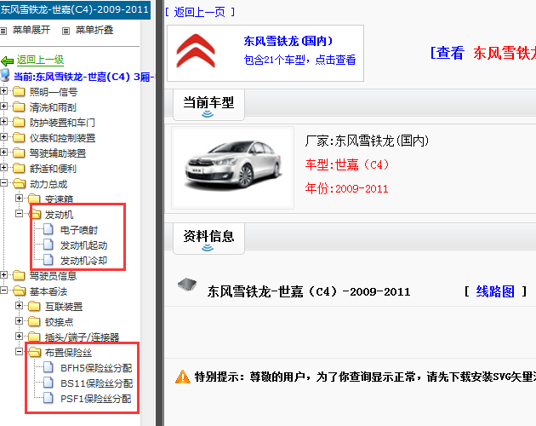536x426 pixels.
Task: Open the 当前车型 tab
Action: click(208, 105)
